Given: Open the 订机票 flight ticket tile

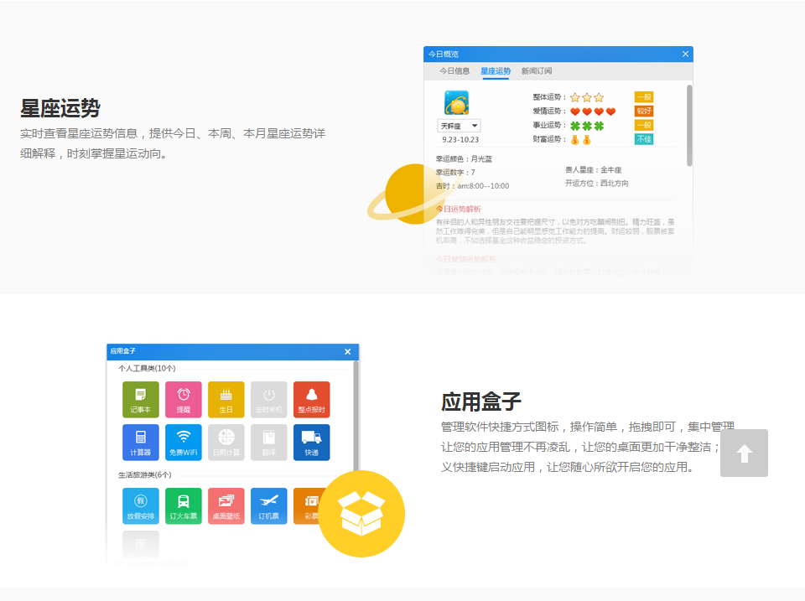Looking at the screenshot, I should tap(268, 505).
